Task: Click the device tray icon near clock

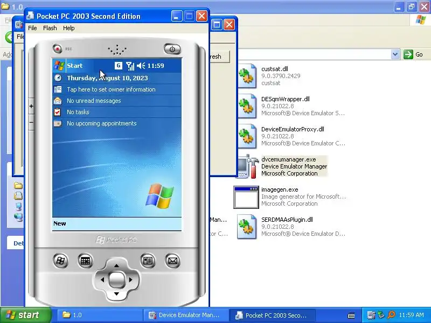Action: (x=371, y=315)
